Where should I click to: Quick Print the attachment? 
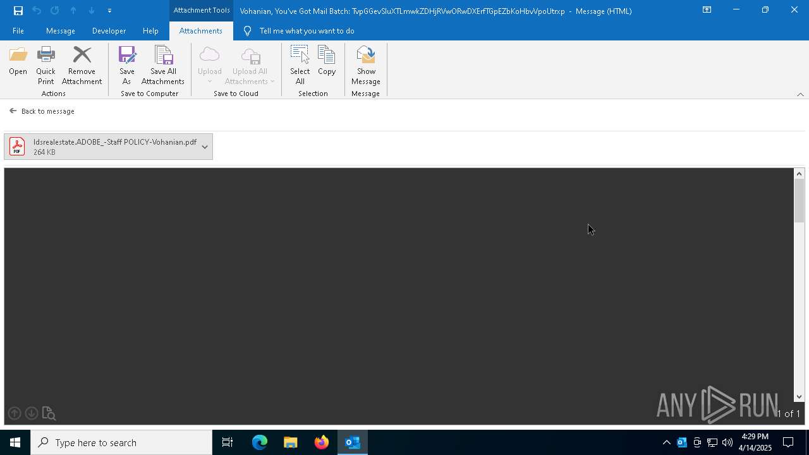click(46, 66)
